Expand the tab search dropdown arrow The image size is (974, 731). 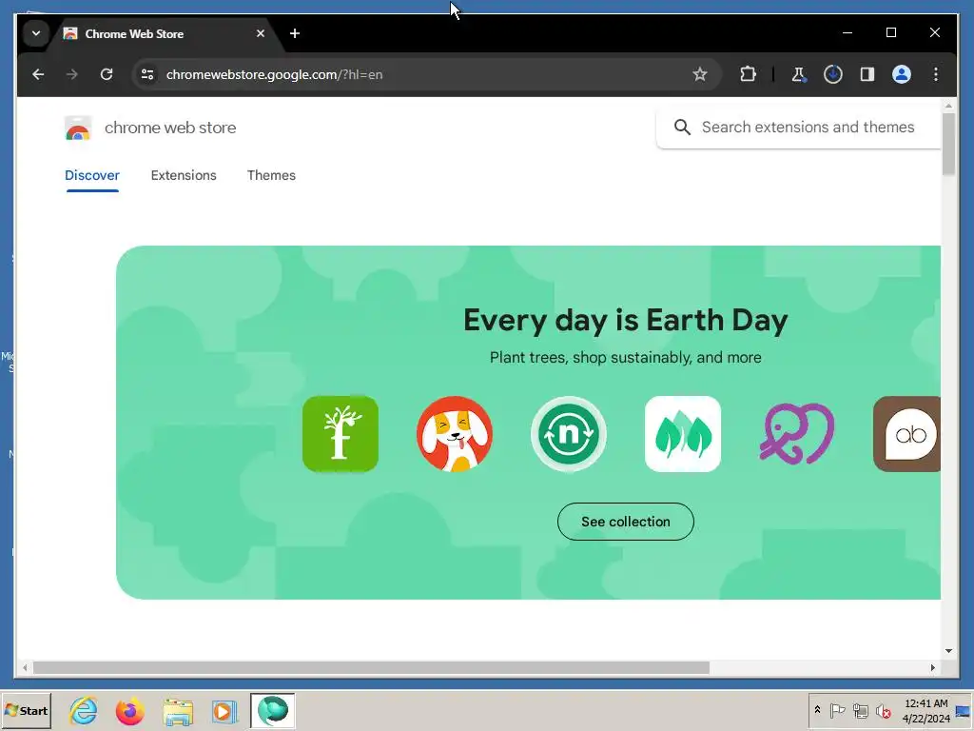[x=36, y=33]
